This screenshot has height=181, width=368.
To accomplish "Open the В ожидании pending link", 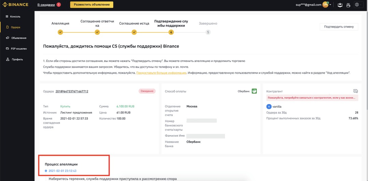I will pyautogui.click(x=46, y=5).
